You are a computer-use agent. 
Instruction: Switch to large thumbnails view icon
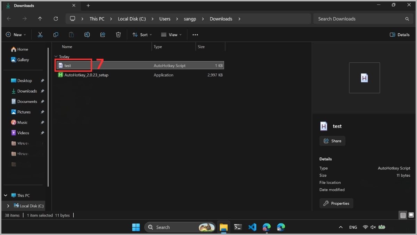411,216
